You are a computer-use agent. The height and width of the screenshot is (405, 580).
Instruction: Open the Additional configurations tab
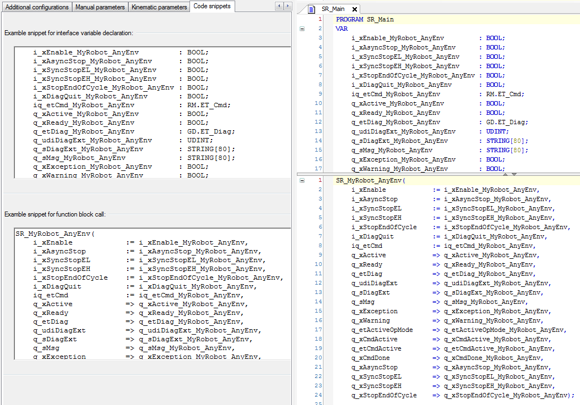coord(37,7)
